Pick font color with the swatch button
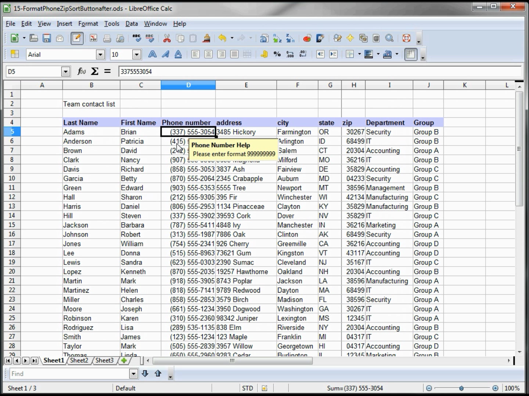 pos(387,54)
